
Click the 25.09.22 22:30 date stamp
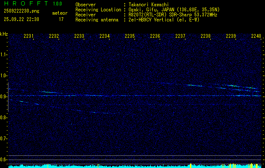[x=21, y=19]
